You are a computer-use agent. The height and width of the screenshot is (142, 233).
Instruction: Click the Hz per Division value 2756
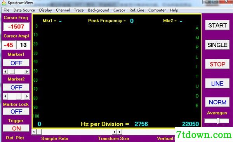point(141,124)
